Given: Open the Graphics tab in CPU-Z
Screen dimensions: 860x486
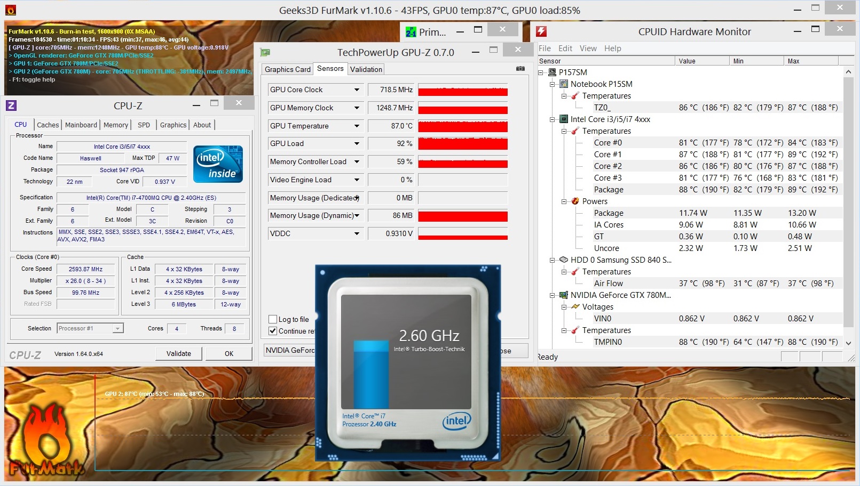Looking at the screenshot, I should tap(173, 125).
